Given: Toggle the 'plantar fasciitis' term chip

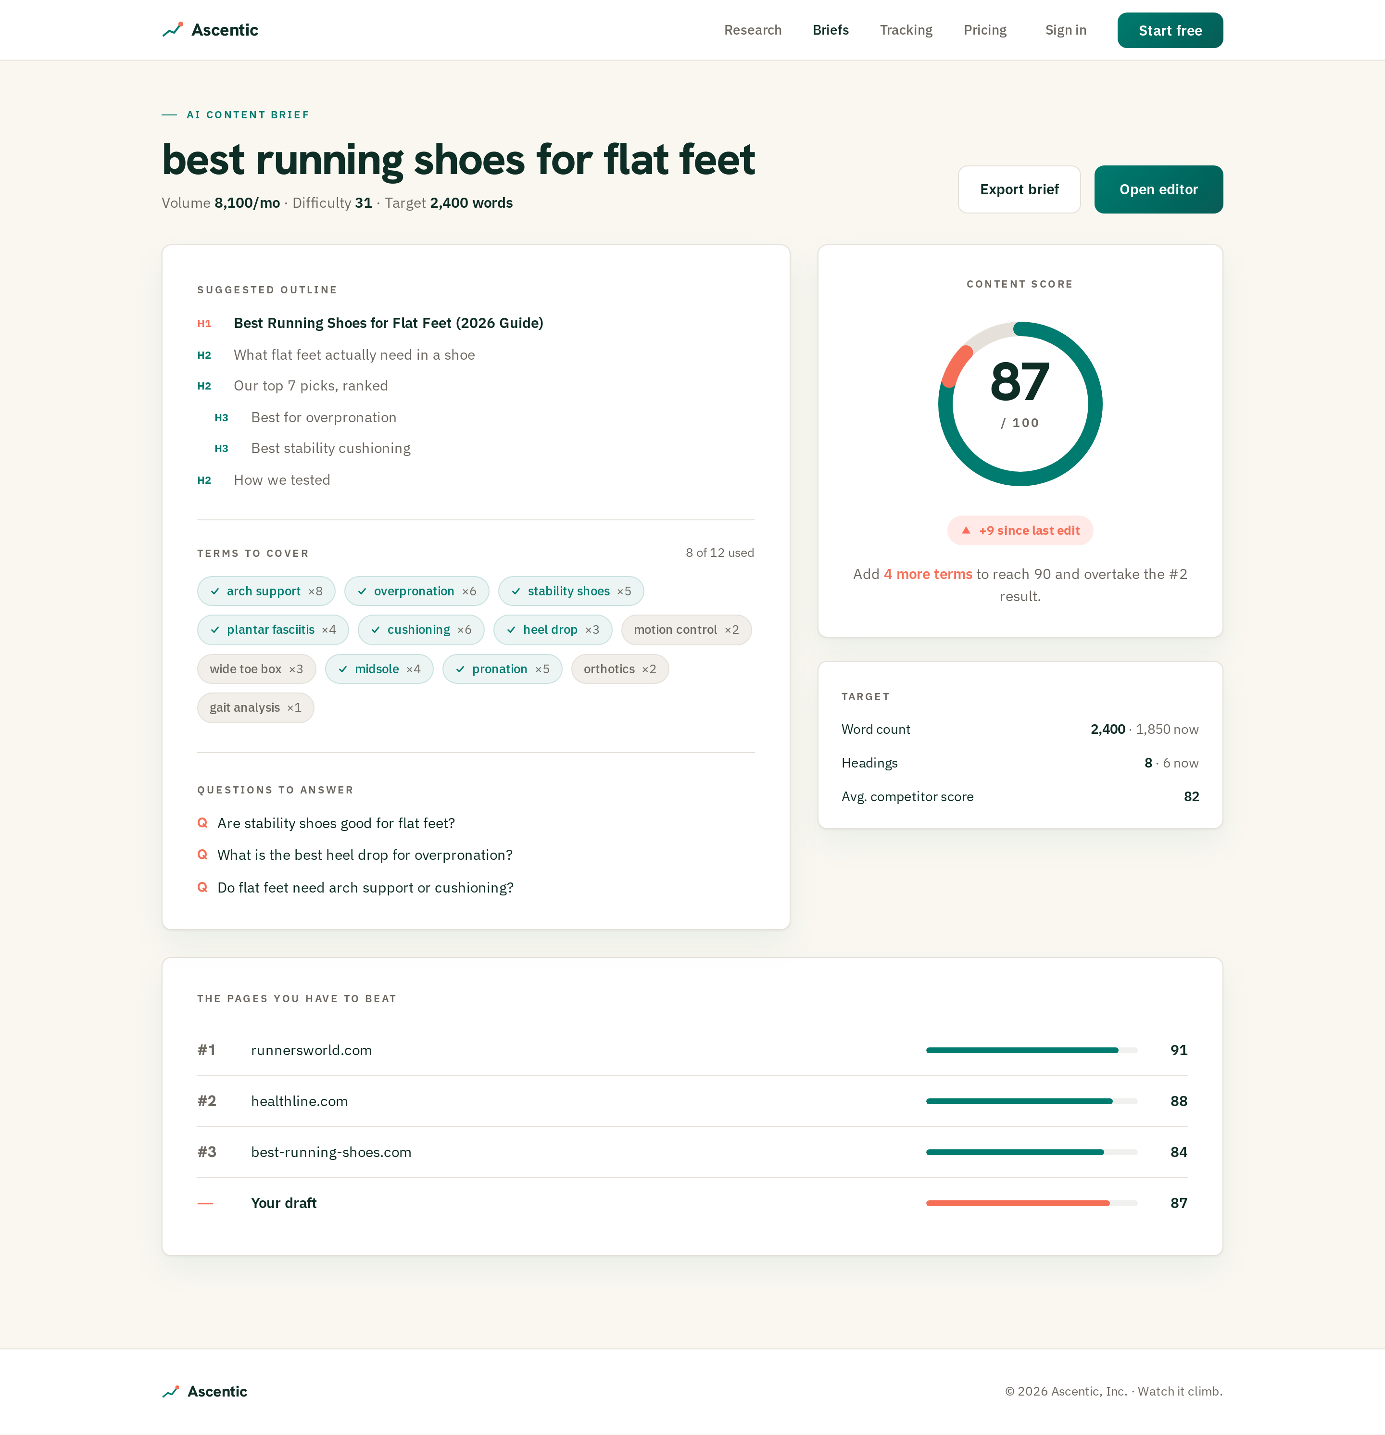Looking at the screenshot, I should tap(272, 629).
